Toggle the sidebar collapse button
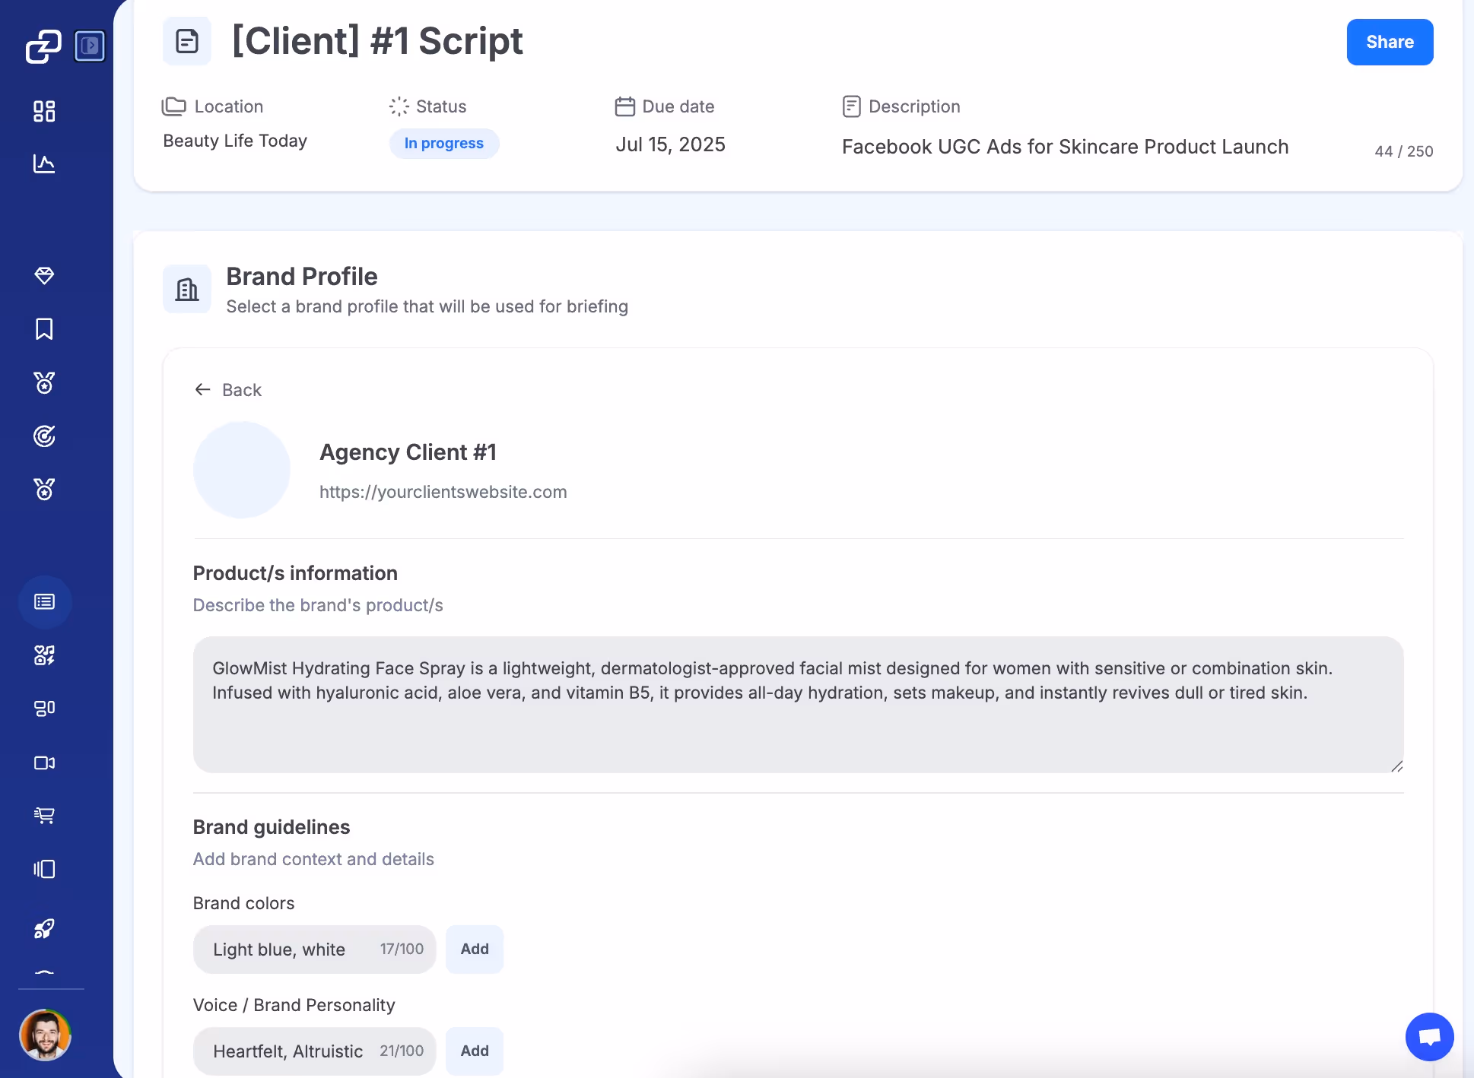This screenshot has width=1474, height=1078. coord(90,46)
